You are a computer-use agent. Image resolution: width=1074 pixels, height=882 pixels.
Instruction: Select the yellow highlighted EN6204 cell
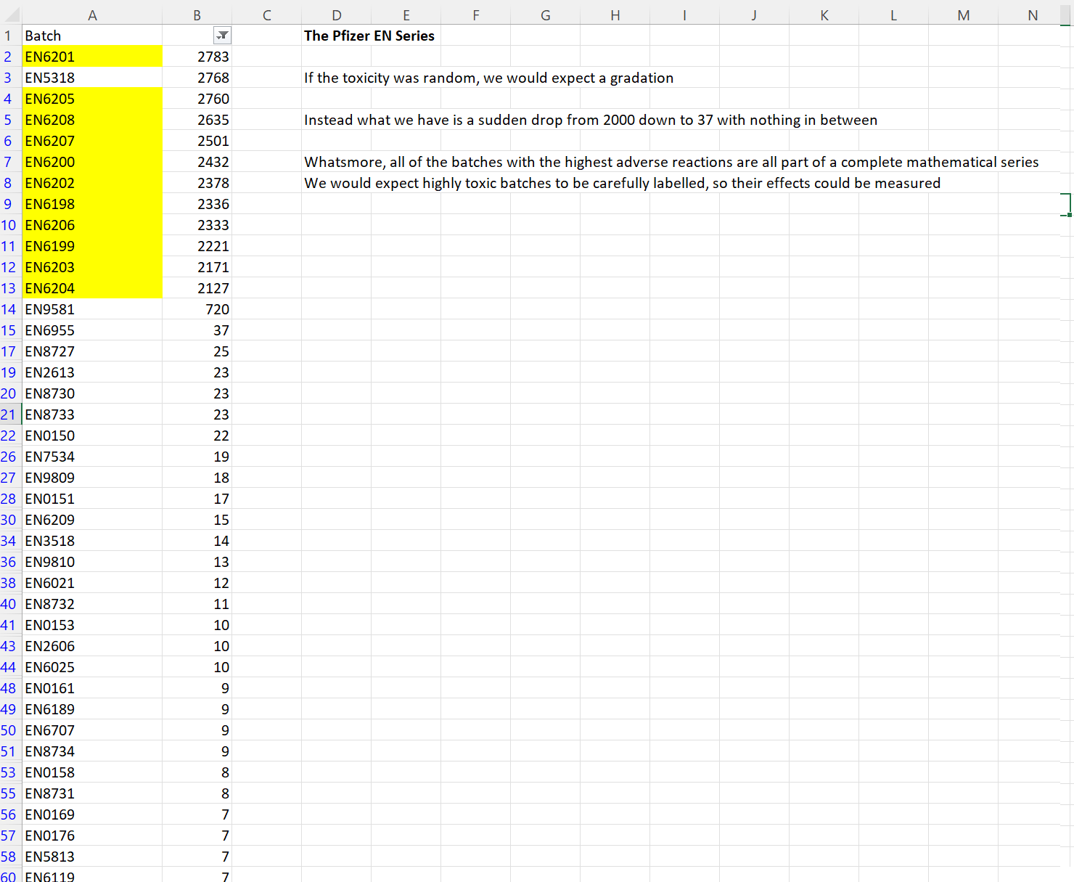(92, 288)
